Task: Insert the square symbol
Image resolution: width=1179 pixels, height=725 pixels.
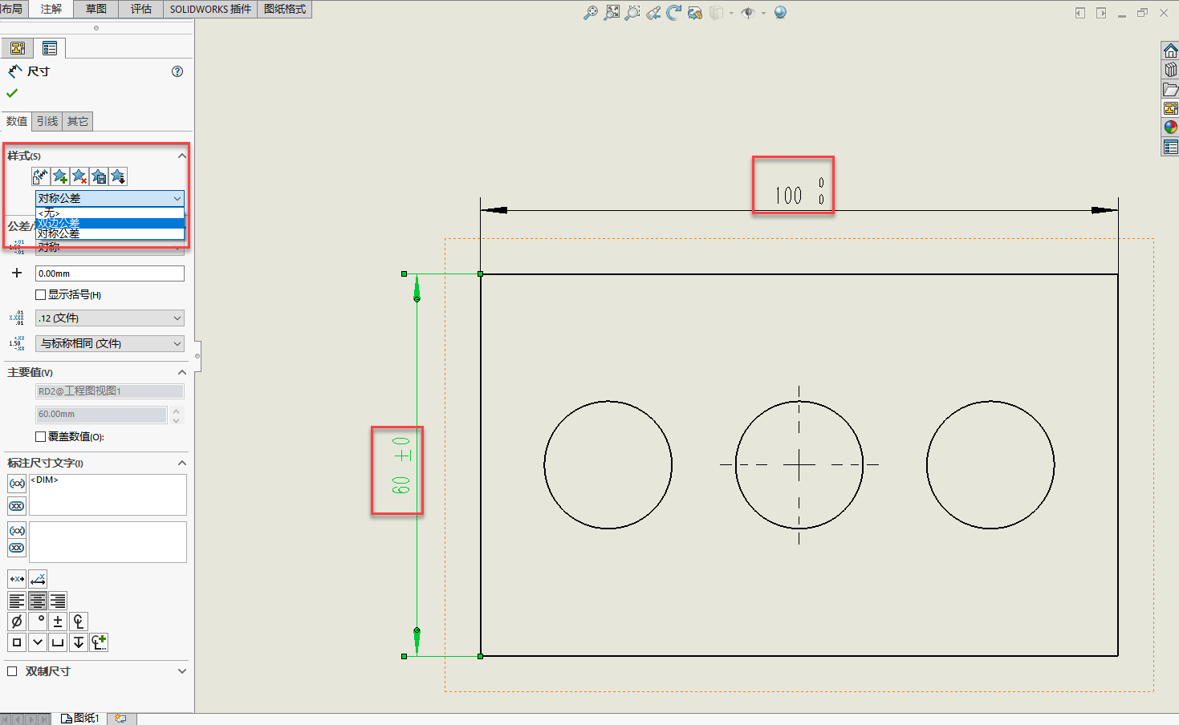Action: pos(17,642)
